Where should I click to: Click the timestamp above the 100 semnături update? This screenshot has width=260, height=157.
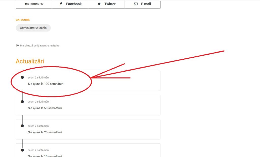(39, 77)
